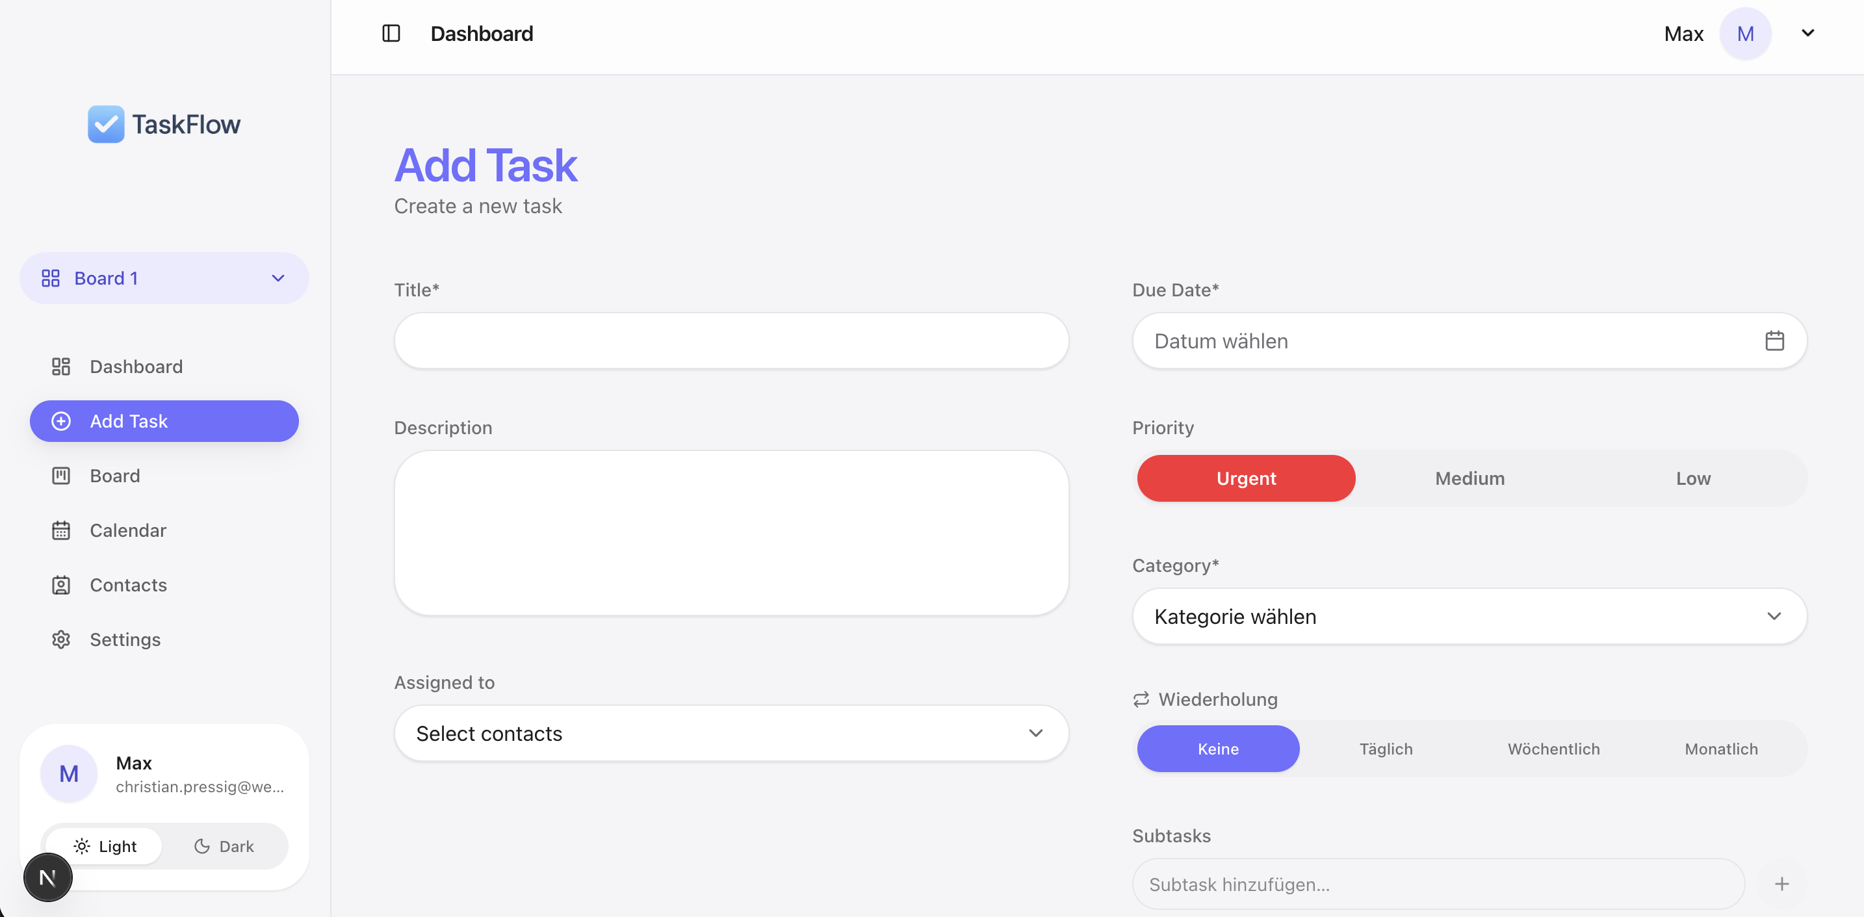The height and width of the screenshot is (917, 1864).
Task: Open the user menu chevron in top bar
Action: (1807, 33)
